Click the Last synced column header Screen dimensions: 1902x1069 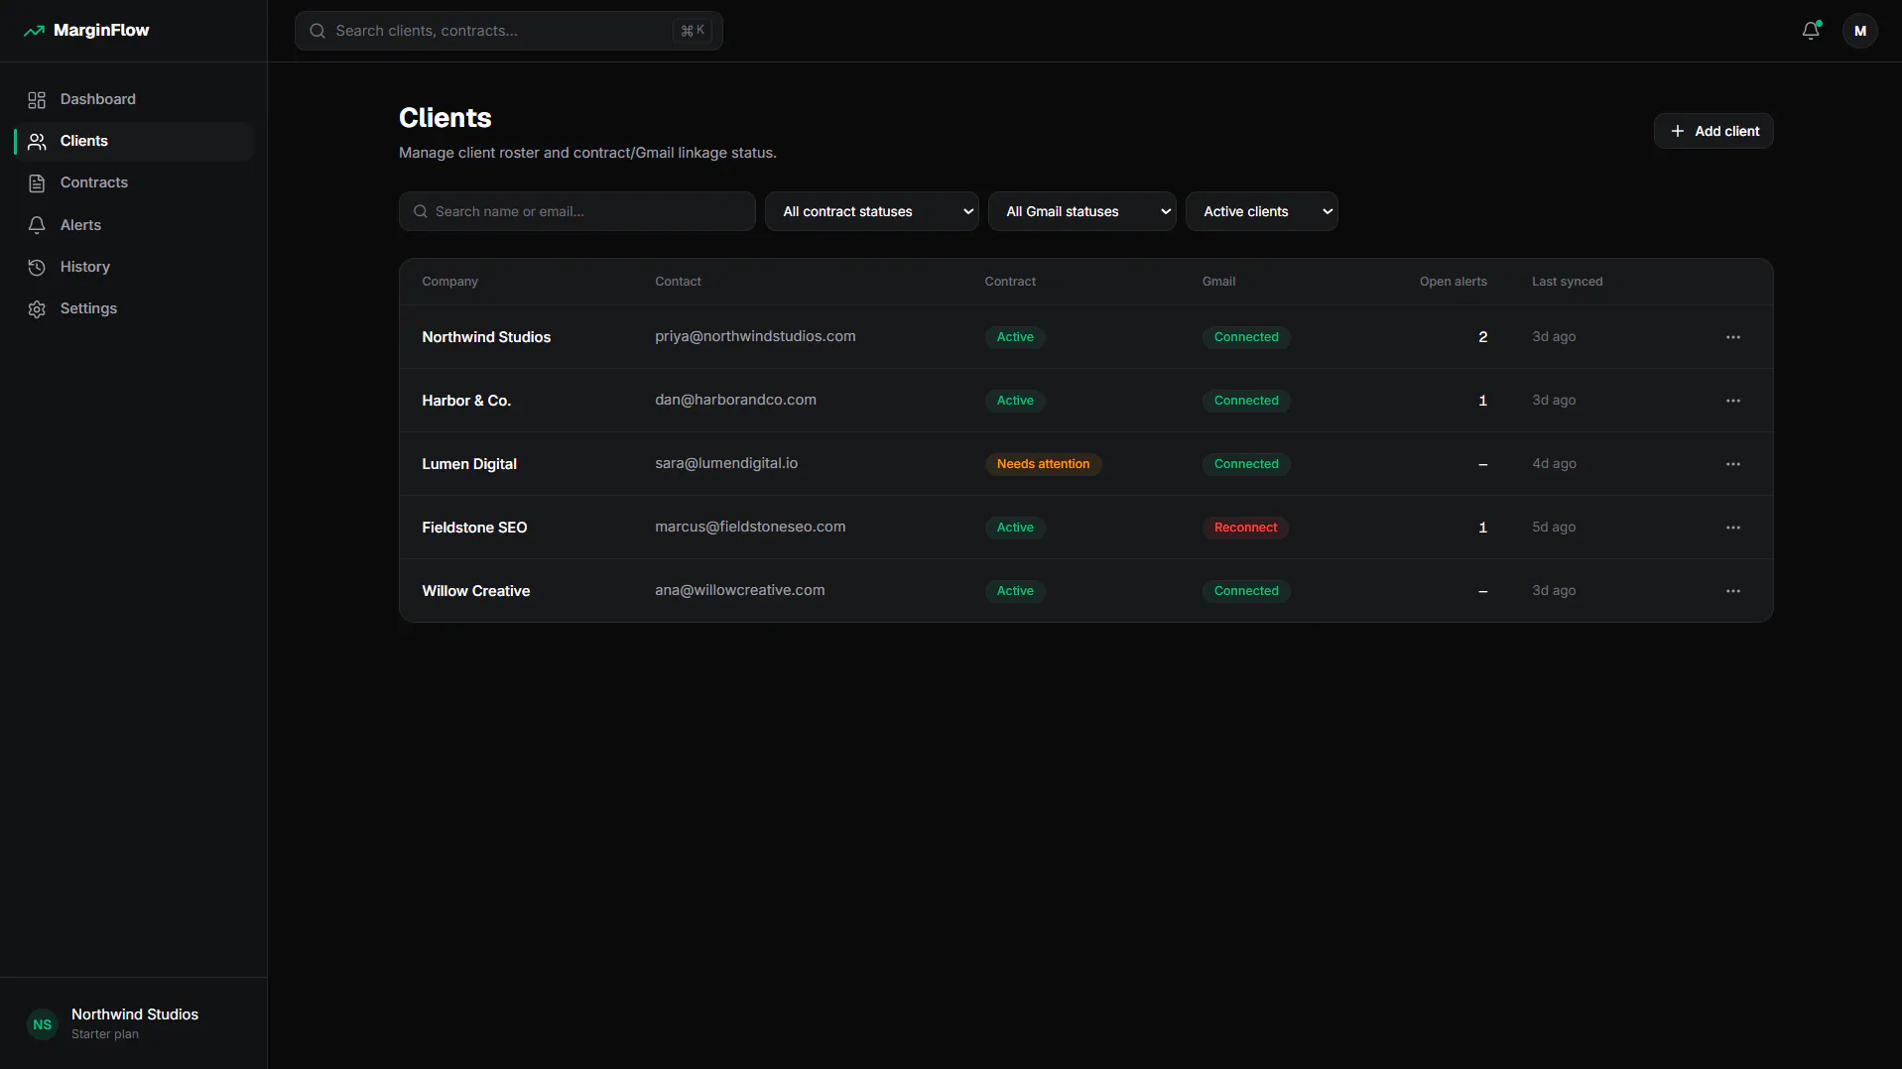coord(1567,282)
